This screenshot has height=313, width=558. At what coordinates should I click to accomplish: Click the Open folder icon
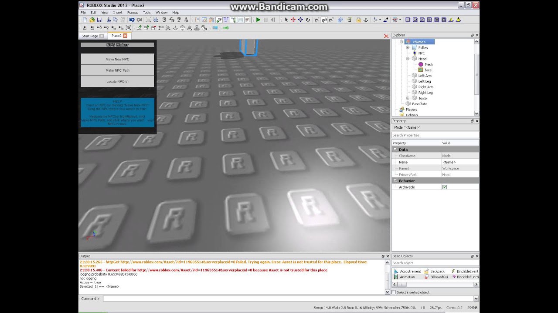pyautogui.click(x=92, y=20)
